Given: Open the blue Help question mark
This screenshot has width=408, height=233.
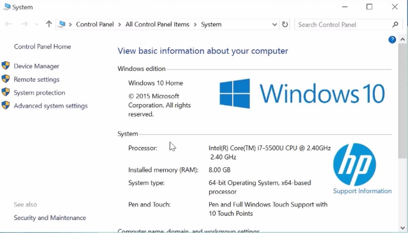Looking at the screenshot, I should [392, 40].
